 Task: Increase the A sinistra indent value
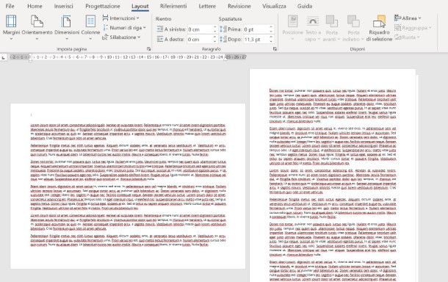click(215, 27)
